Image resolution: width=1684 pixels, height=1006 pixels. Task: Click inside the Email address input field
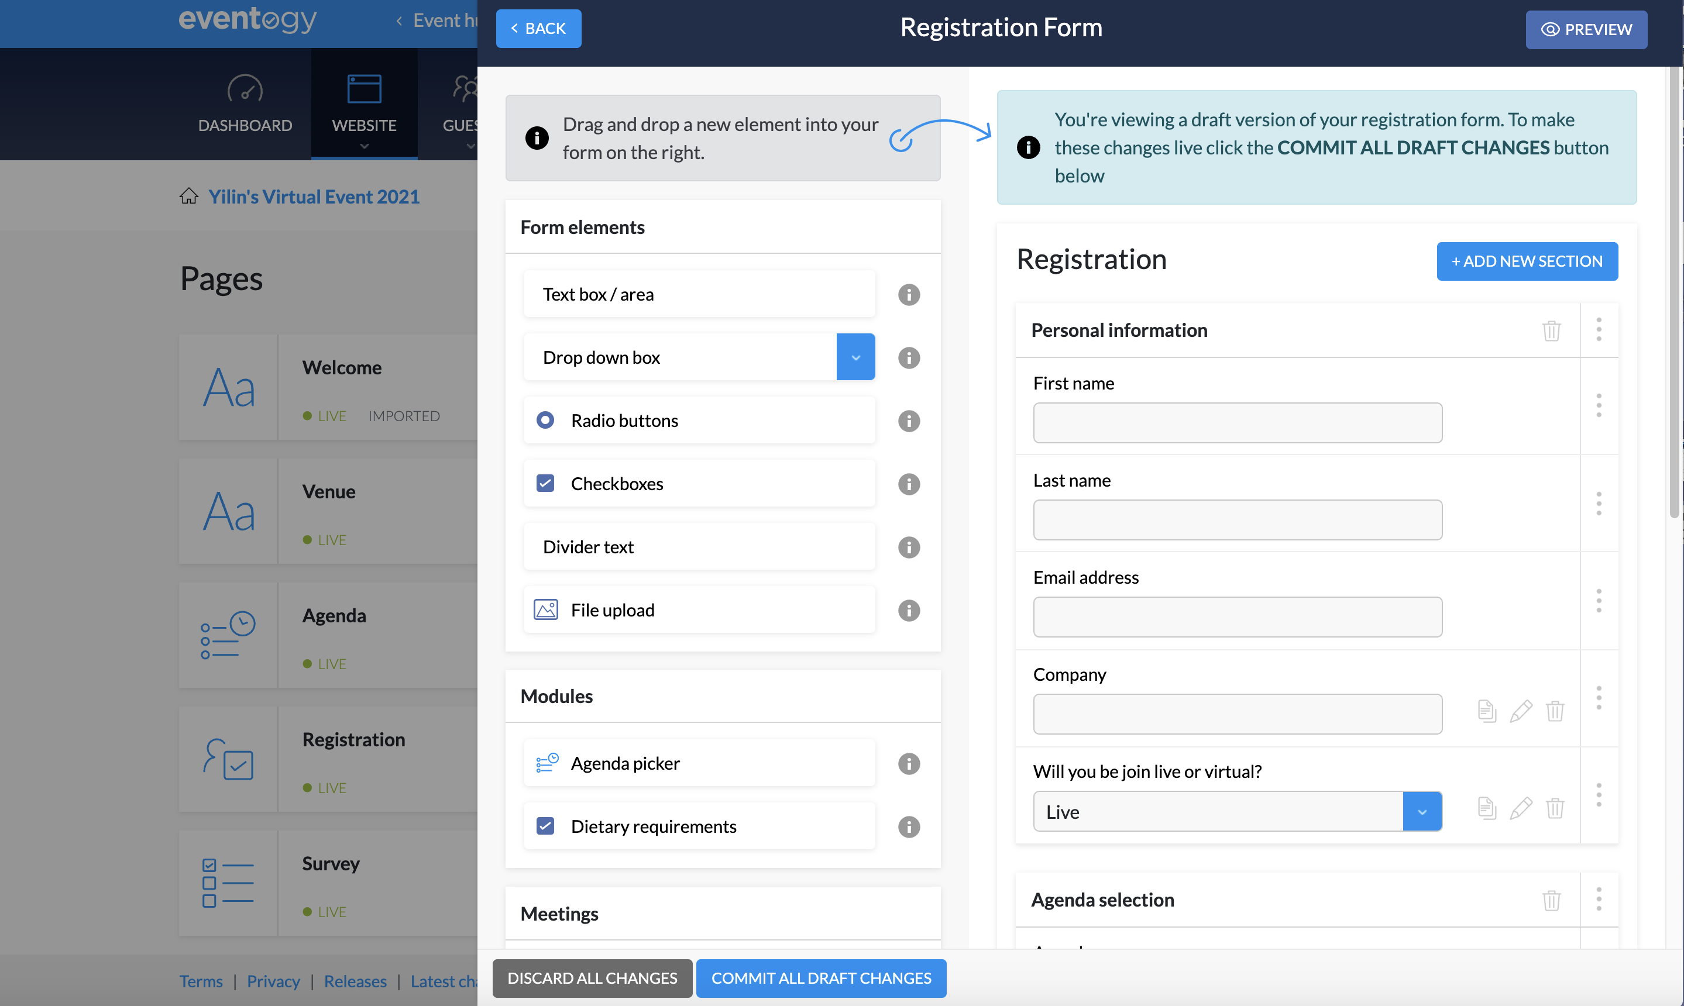click(x=1237, y=616)
